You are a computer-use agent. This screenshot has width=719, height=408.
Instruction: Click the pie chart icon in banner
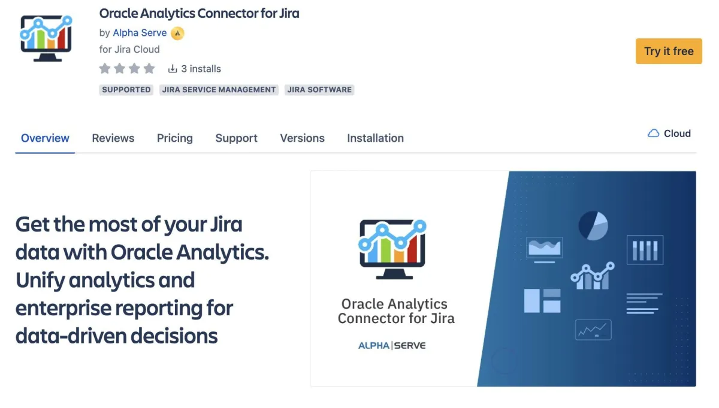coord(593,226)
